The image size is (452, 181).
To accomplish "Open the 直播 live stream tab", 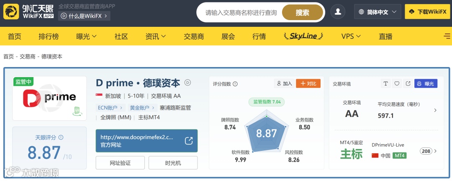I will [385, 36].
